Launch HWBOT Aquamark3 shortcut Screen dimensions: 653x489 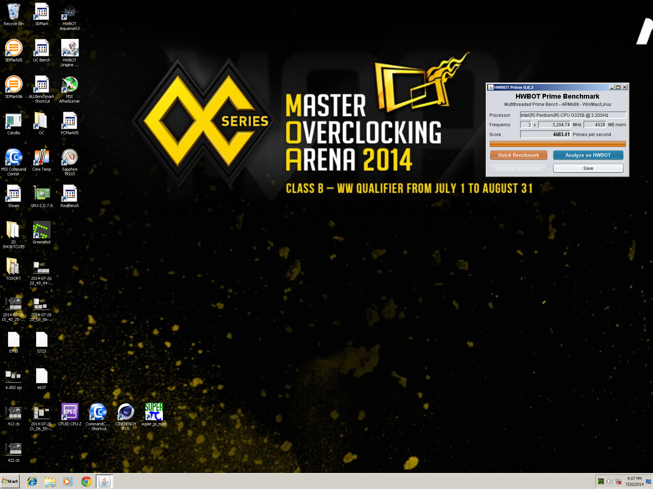tap(70, 17)
